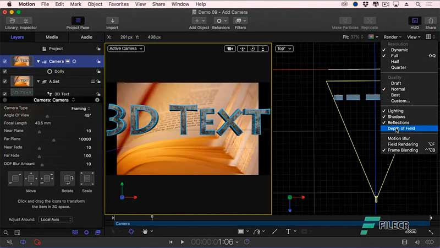The width and height of the screenshot is (440, 248).
Task: Click the Angle of View slider
Action: click(47, 116)
